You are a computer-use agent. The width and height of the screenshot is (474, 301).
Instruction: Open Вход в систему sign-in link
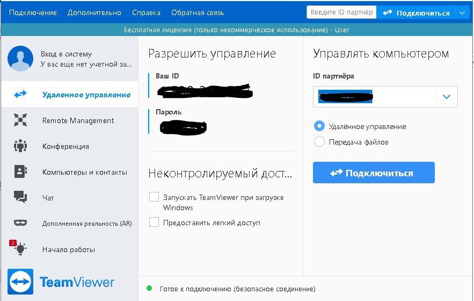66,54
